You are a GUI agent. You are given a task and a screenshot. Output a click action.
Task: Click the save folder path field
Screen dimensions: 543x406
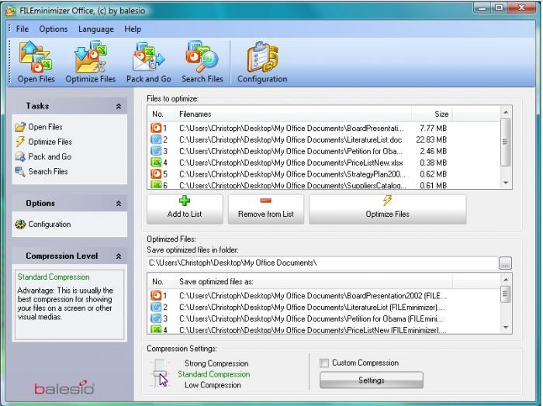(323, 263)
